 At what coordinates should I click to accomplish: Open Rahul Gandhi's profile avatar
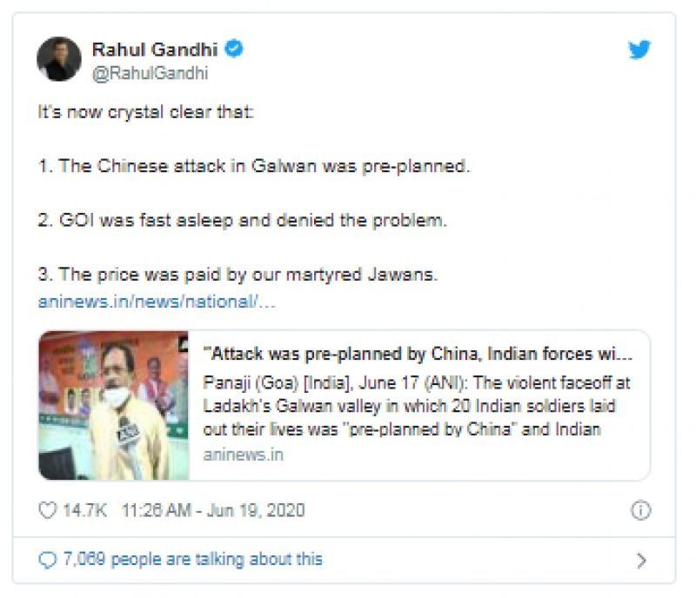[x=58, y=60]
